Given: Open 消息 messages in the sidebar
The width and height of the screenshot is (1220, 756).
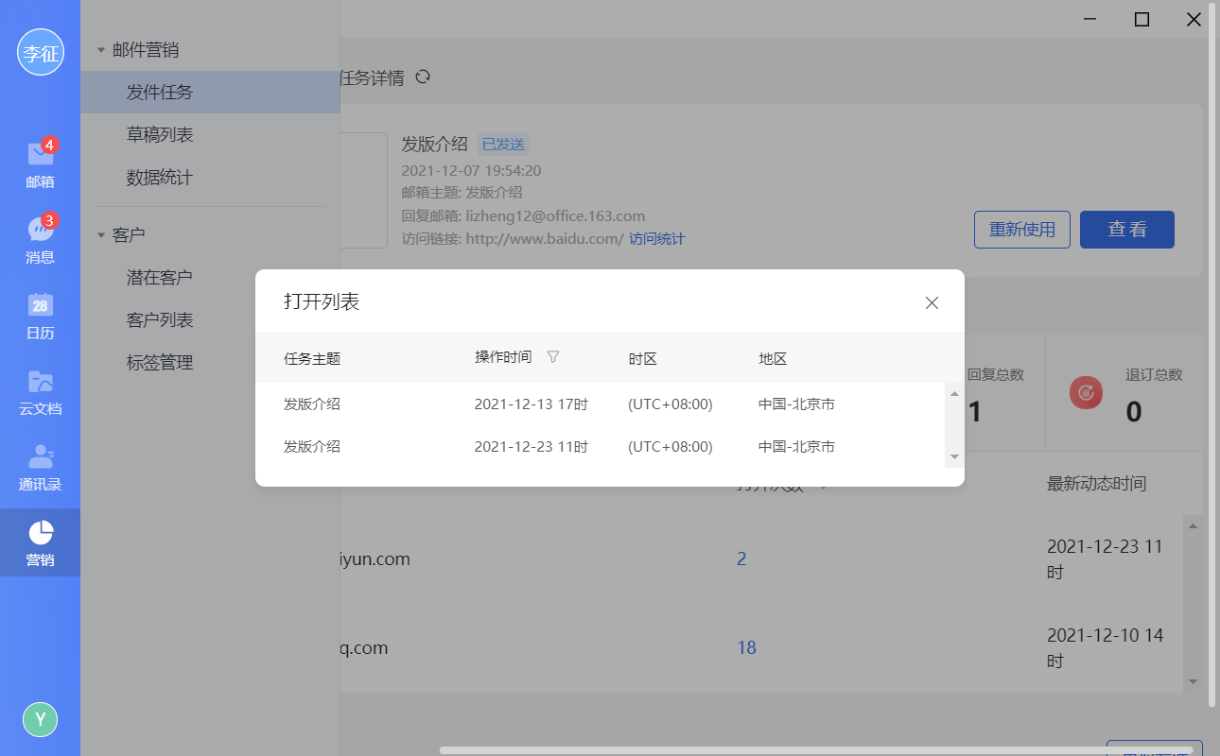Looking at the screenshot, I should (40, 239).
